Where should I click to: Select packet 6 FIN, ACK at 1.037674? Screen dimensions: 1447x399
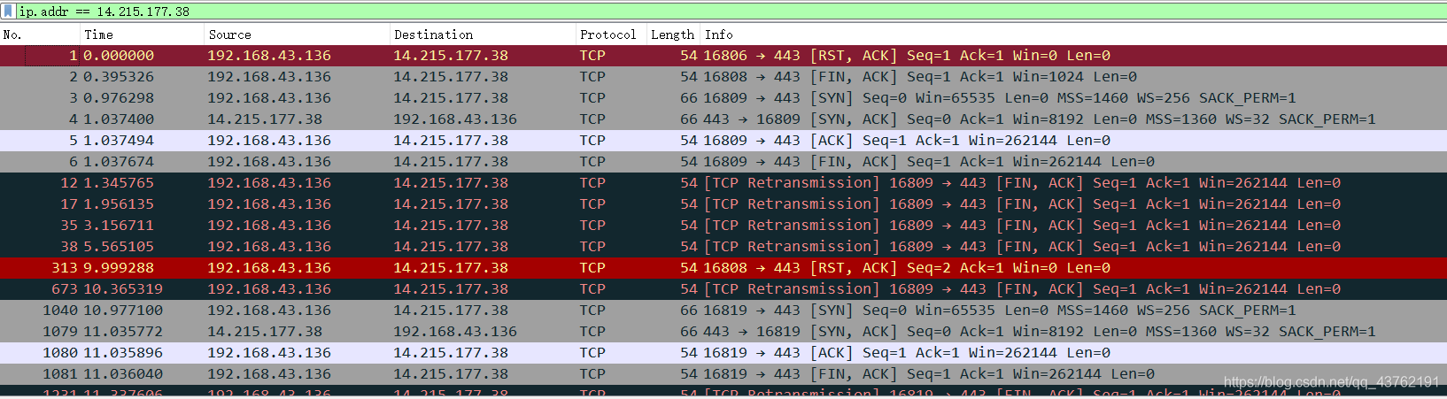click(x=723, y=162)
